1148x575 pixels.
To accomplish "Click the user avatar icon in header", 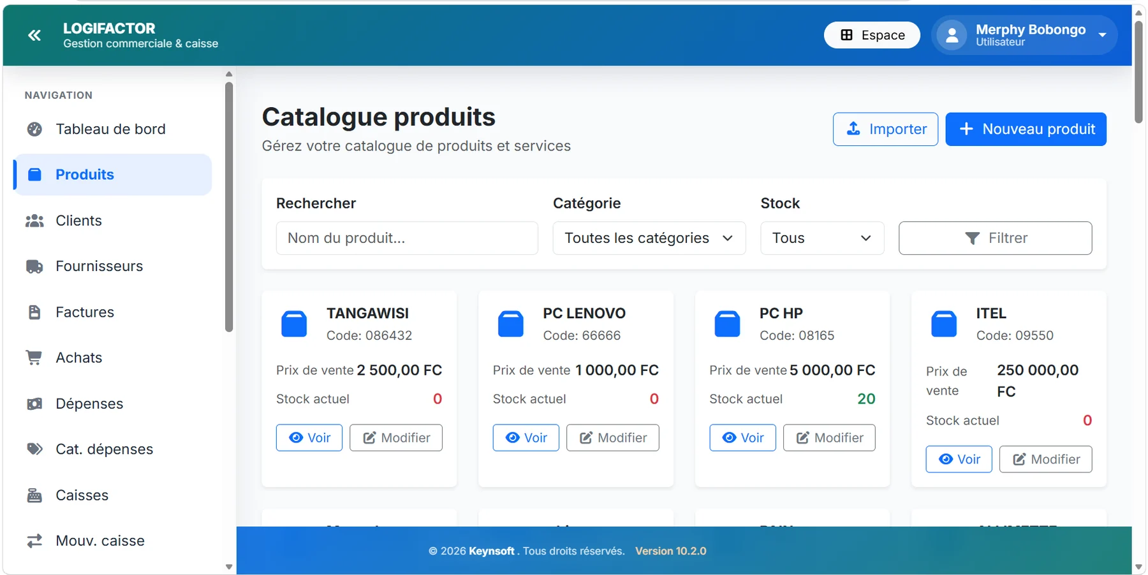I will click(952, 35).
